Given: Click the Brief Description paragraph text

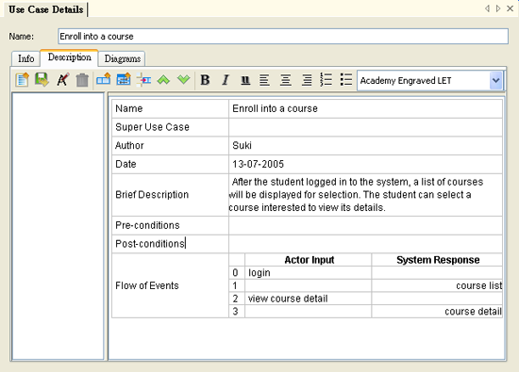Looking at the screenshot, I should click(356, 195).
